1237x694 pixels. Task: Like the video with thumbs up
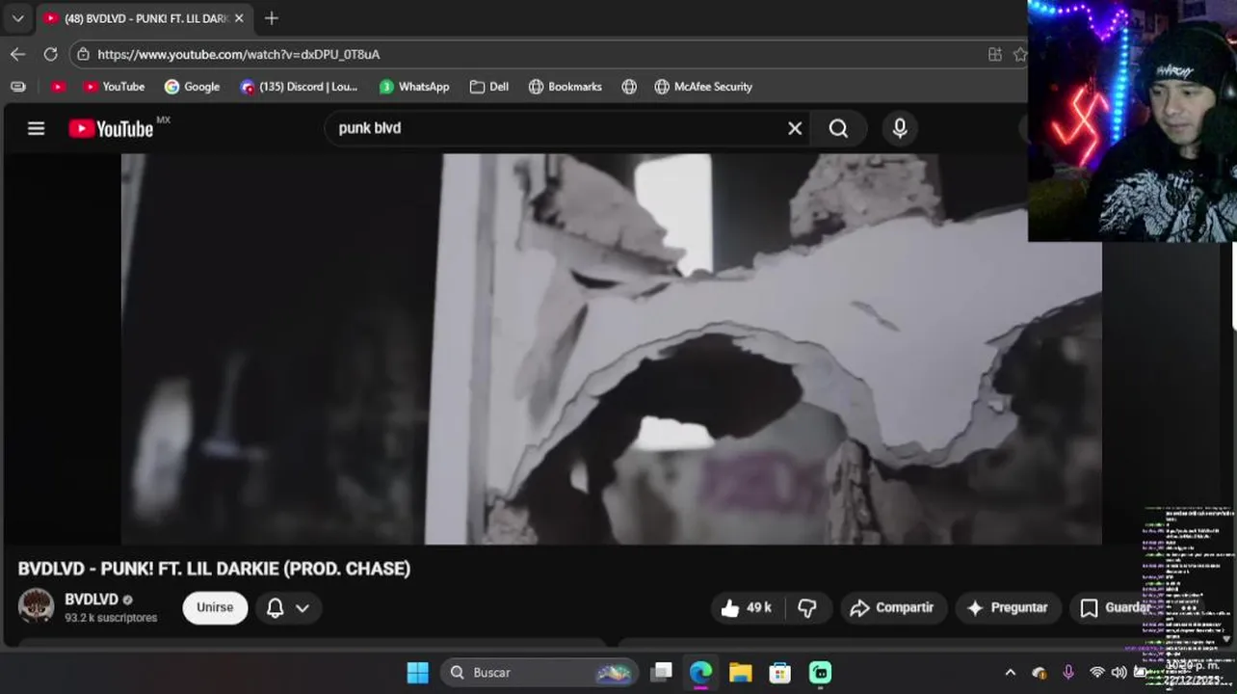747,608
